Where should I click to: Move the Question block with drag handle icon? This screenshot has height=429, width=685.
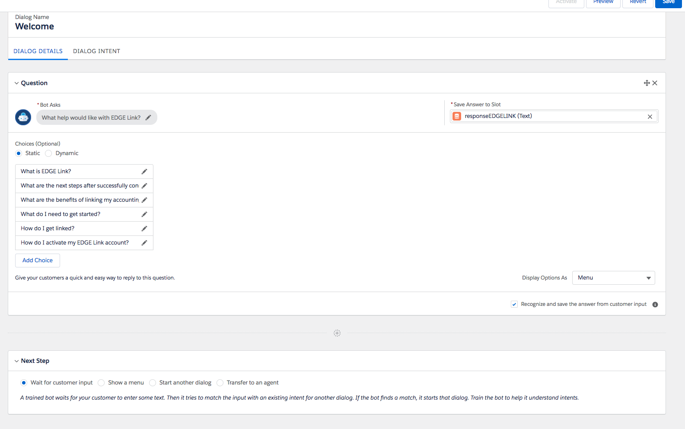click(647, 83)
